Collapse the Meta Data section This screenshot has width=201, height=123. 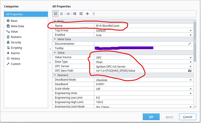(x=55, y=39)
